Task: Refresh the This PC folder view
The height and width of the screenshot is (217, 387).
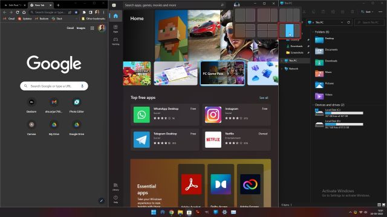Action: pyautogui.click(x=348, y=22)
